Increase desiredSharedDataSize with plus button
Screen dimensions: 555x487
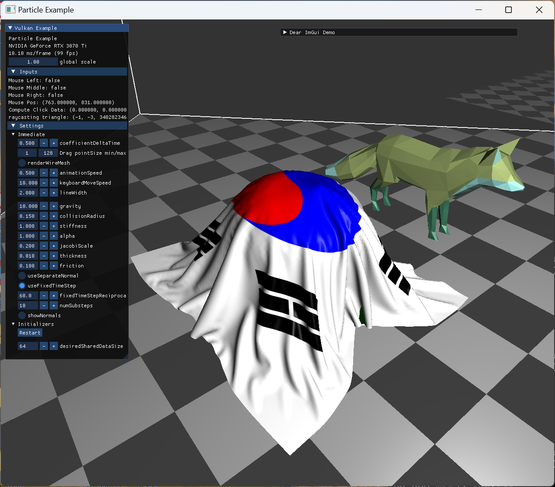coord(54,346)
